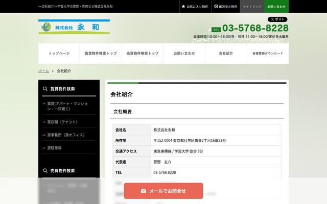Click the ホーム breadcrumb link
The width and height of the screenshot is (327, 204).
43,71
